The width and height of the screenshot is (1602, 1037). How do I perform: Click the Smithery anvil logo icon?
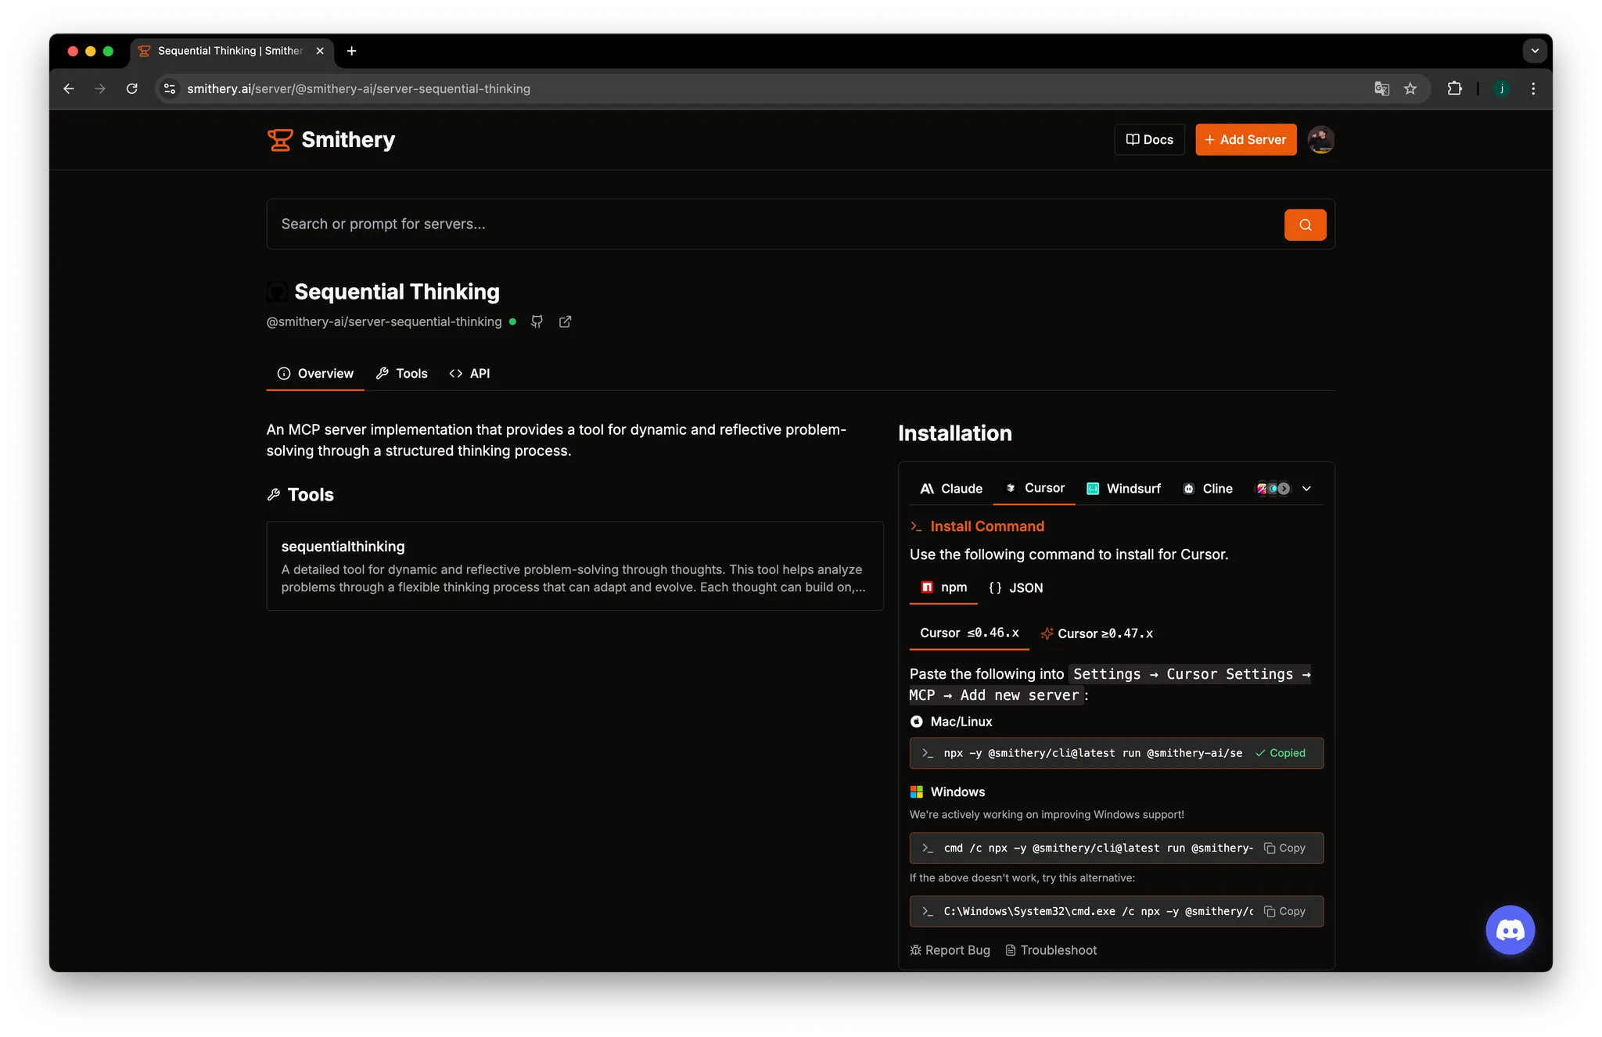280,140
